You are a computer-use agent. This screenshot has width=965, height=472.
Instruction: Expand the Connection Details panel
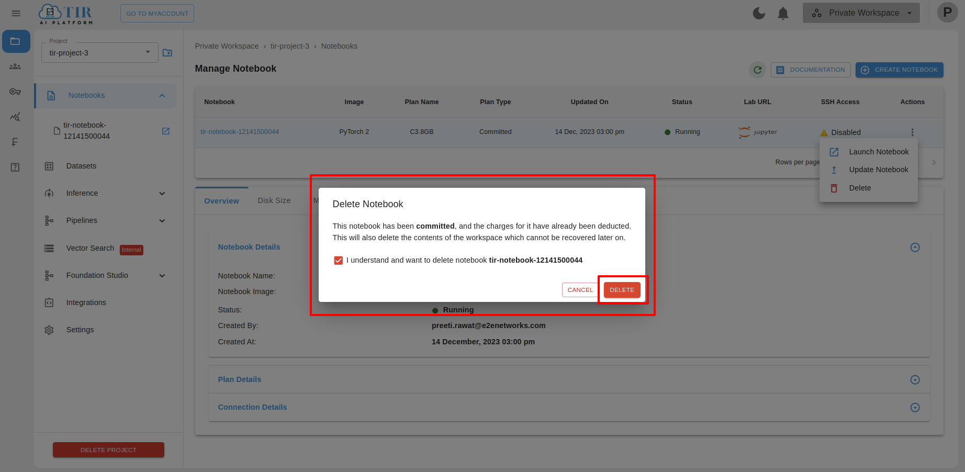coord(915,408)
